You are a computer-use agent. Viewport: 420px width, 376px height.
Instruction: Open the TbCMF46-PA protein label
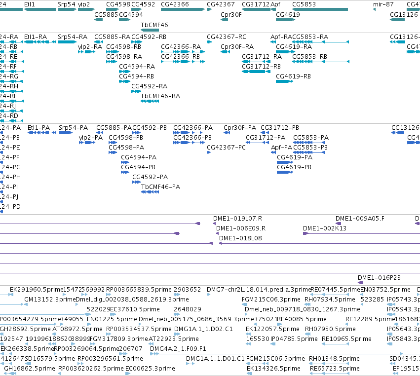pyautogui.click(x=160, y=187)
